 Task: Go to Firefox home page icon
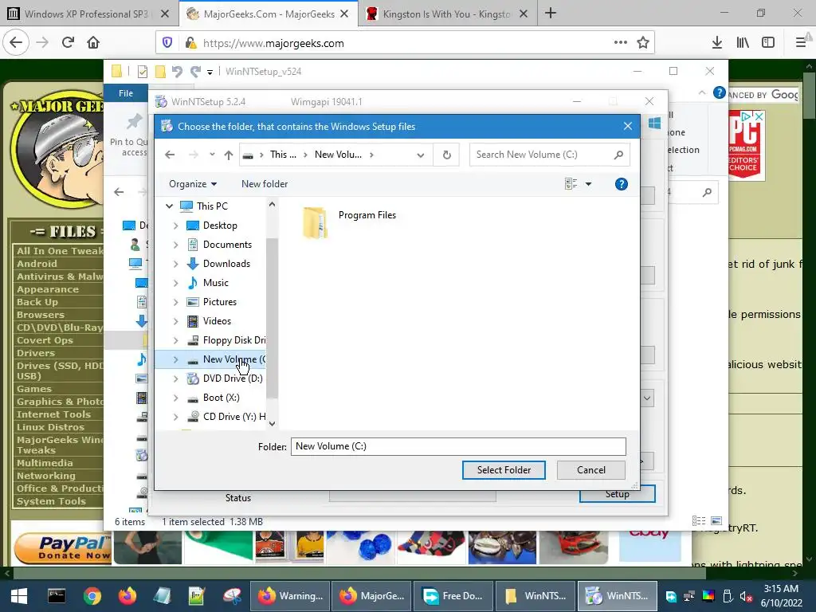pyautogui.click(x=93, y=43)
